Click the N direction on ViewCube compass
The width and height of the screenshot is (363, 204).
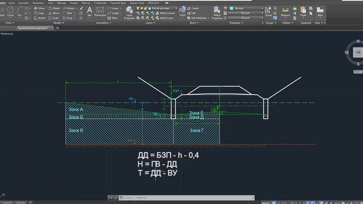click(358, 41)
